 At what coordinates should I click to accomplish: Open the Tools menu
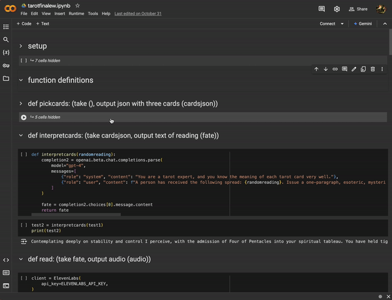[93, 14]
